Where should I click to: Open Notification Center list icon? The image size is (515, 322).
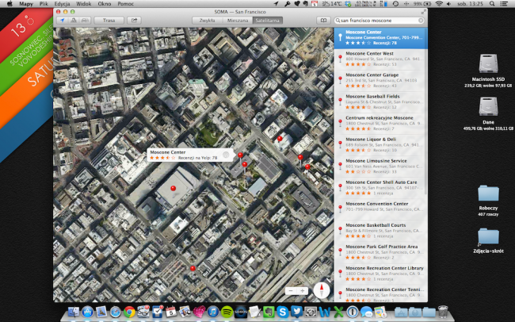tap(503, 4)
